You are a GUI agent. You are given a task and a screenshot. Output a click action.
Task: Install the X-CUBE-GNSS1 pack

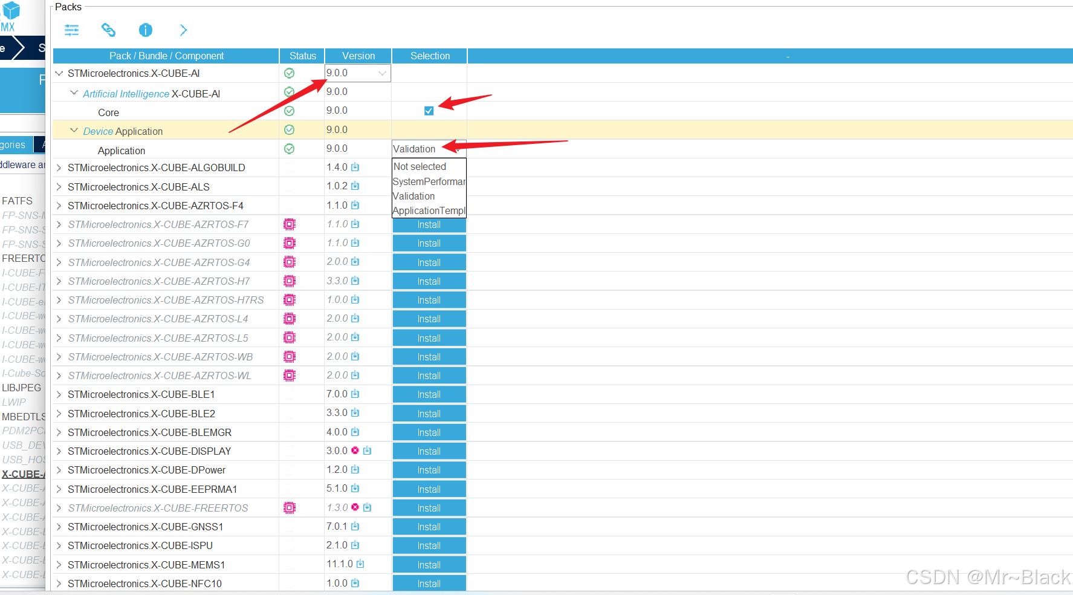tap(429, 527)
